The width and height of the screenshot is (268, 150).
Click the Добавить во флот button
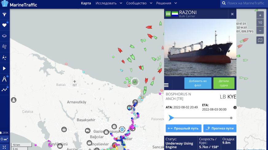click(x=198, y=83)
